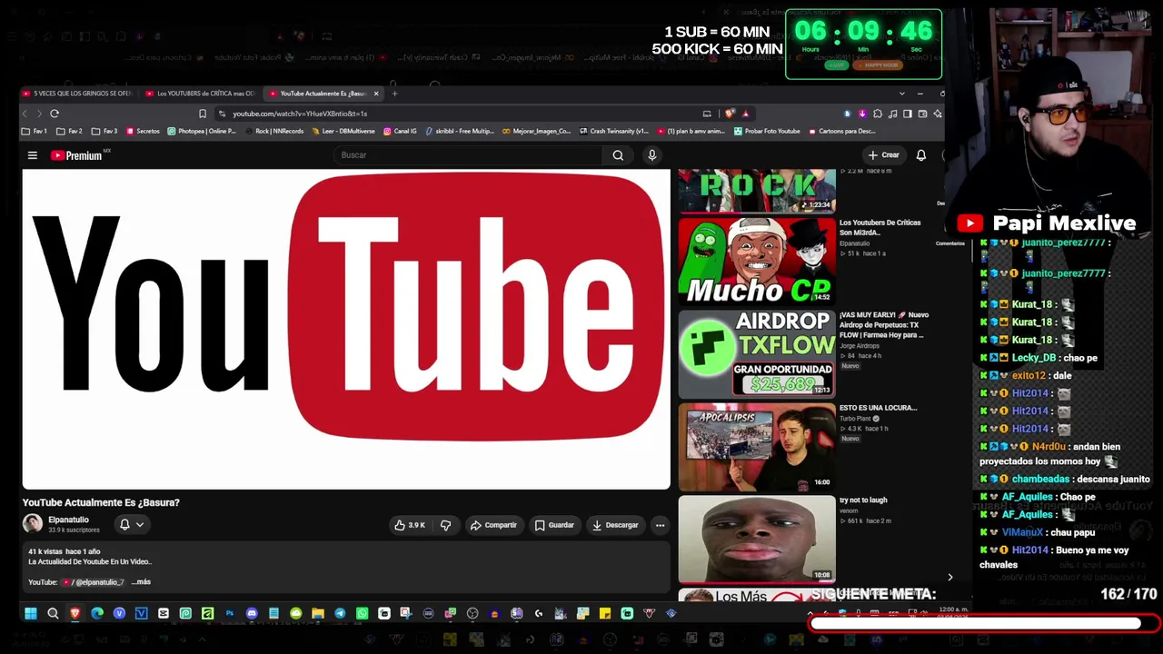Screen dimensions: 1163x654
Task: Like the video with 3.9 K likes
Action: (x=410, y=525)
